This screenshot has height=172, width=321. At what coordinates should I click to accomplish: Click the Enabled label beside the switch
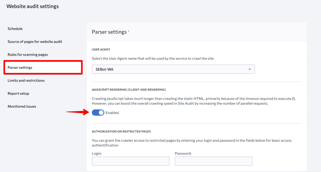pyautogui.click(x=112, y=113)
